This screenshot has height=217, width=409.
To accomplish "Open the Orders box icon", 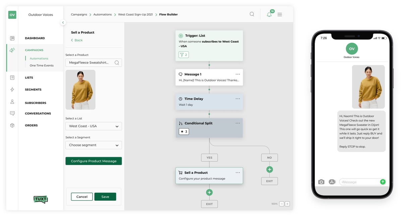I will pyautogui.click(x=12, y=125).
